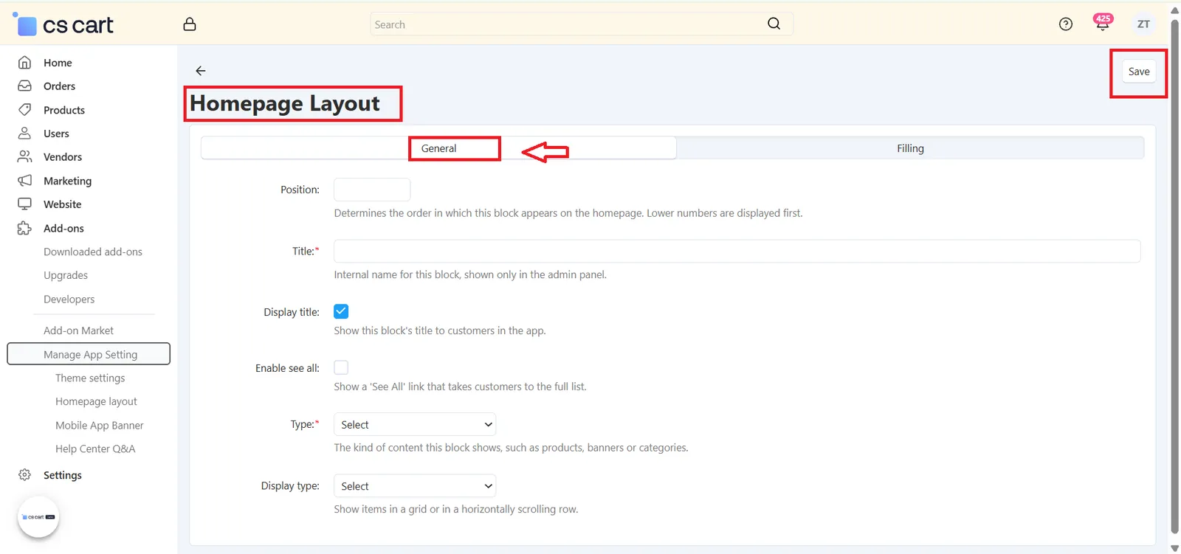Open Downloaded add-ons link
Viewport: 1181px width, 554px height.
pyautogui.click(x=93, y=252)
